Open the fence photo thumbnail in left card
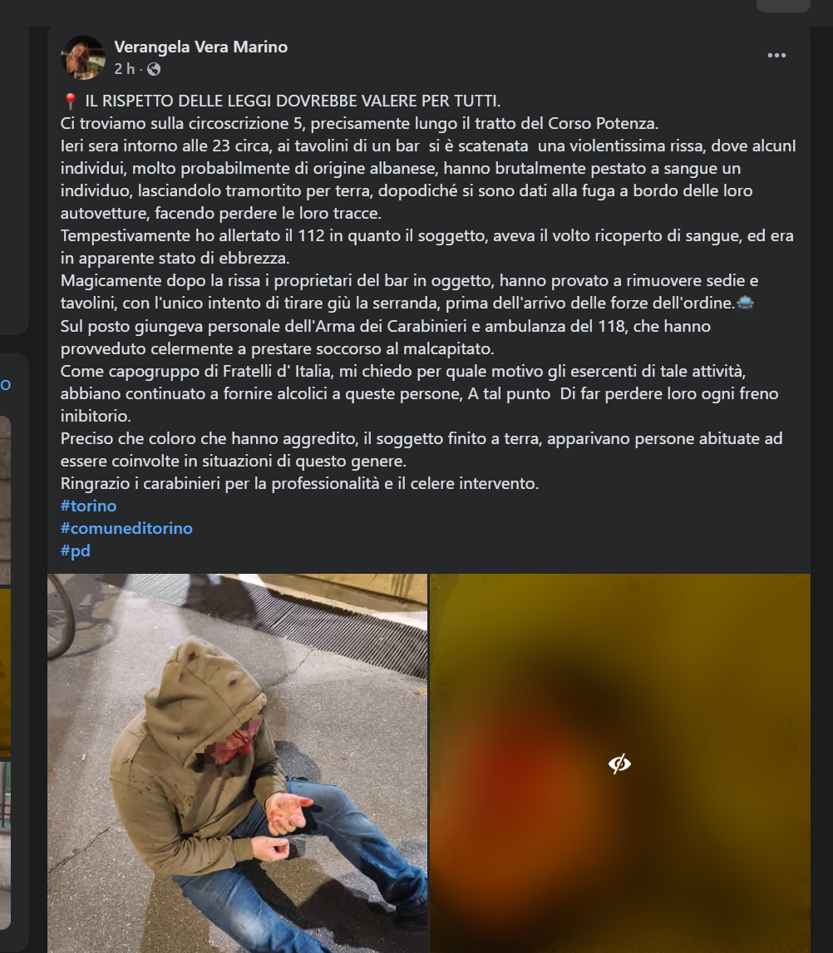 tap(6, 843)
